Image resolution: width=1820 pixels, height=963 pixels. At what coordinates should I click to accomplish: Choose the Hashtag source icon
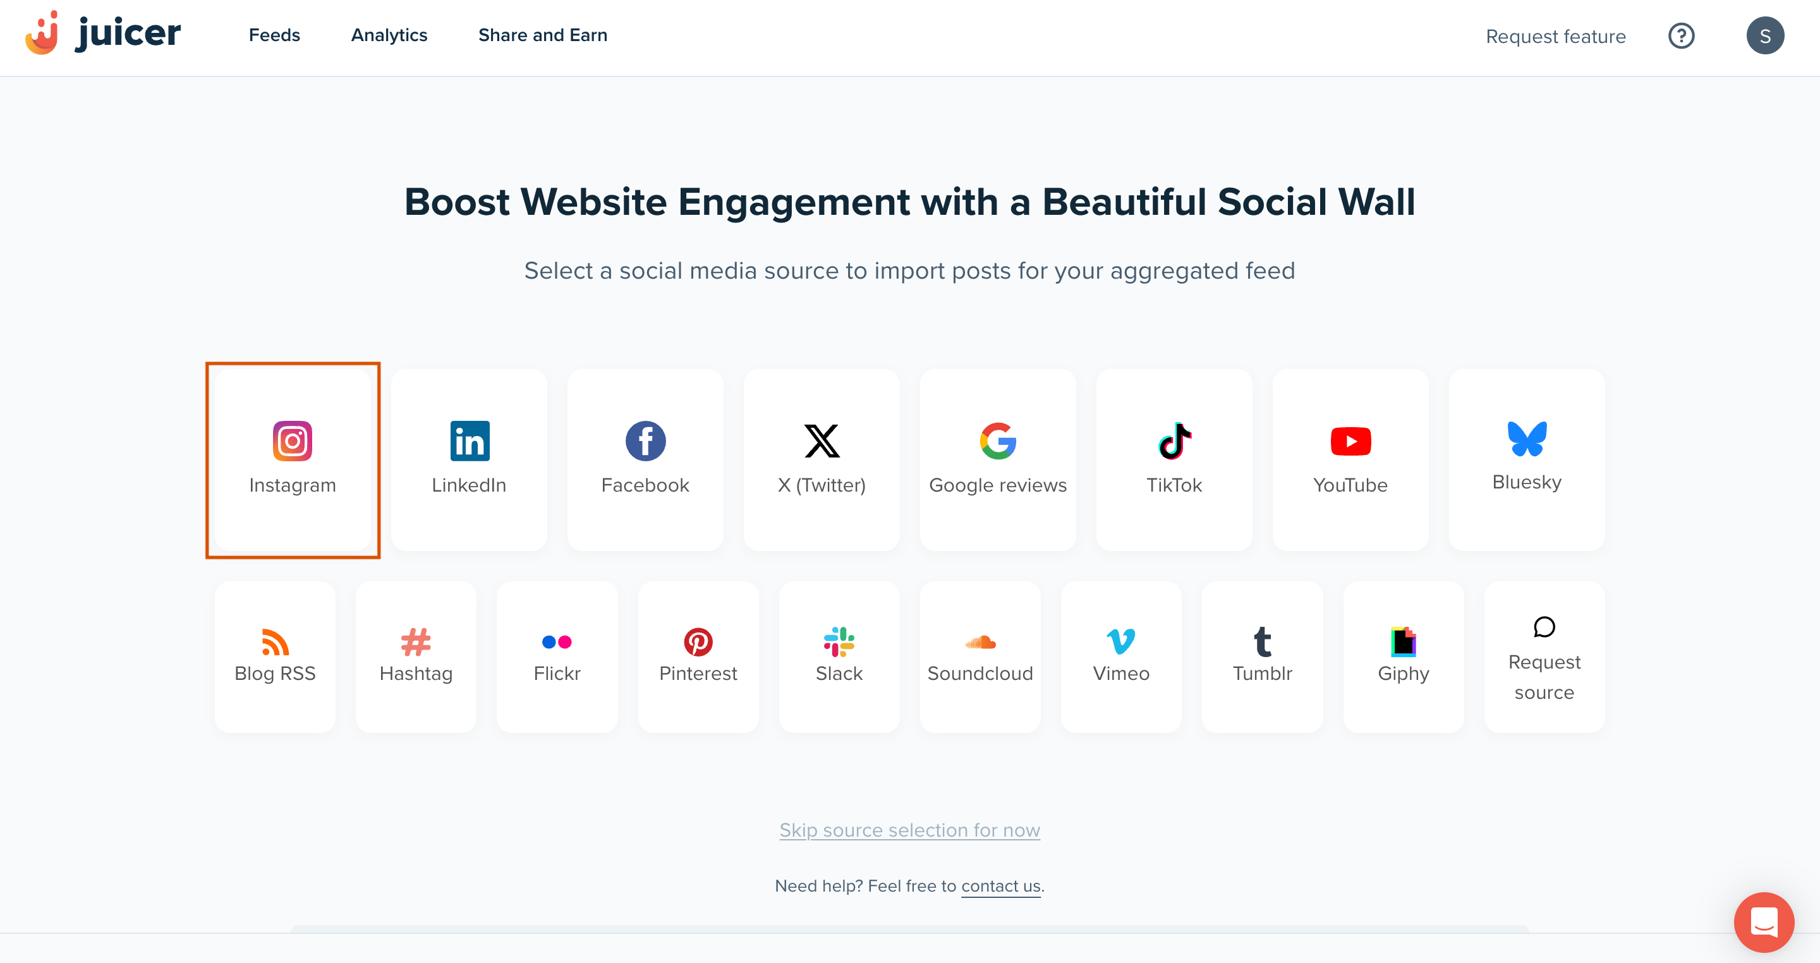coord(415,641)
